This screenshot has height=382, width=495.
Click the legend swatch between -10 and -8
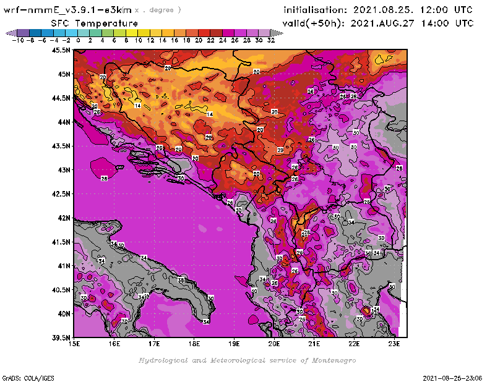click(x=24, y=33)
